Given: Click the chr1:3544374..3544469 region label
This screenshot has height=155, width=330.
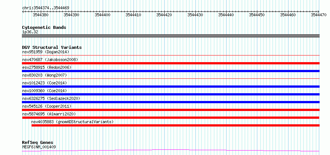Looking at the screenshot, I should point(46,8).
